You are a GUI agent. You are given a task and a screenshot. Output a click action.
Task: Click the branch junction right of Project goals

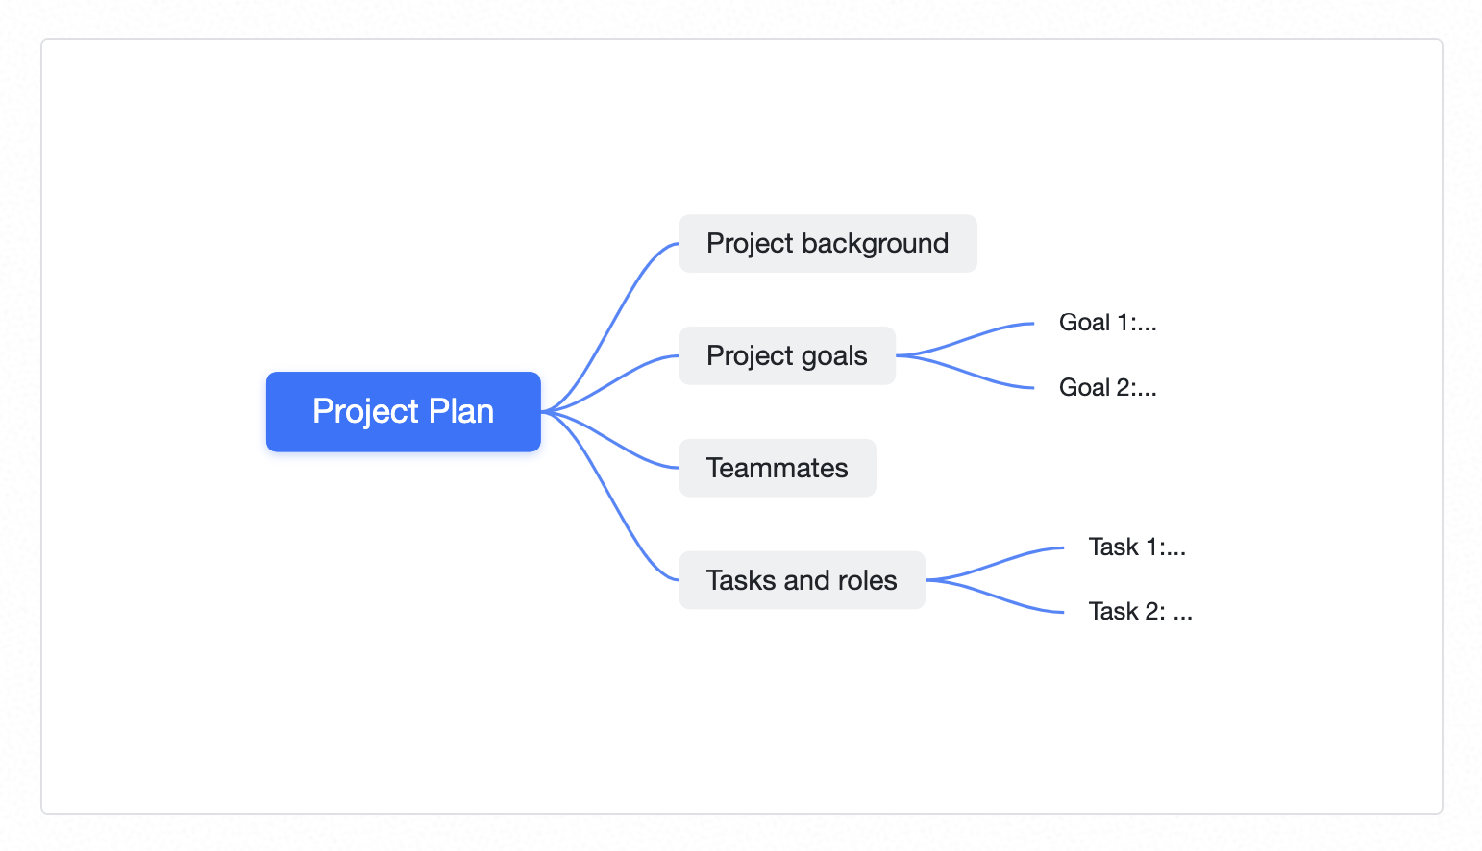[x=902, y=355]
